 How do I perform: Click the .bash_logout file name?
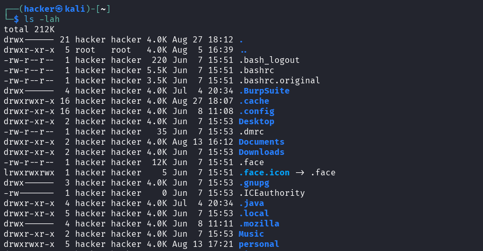(269, 60)
